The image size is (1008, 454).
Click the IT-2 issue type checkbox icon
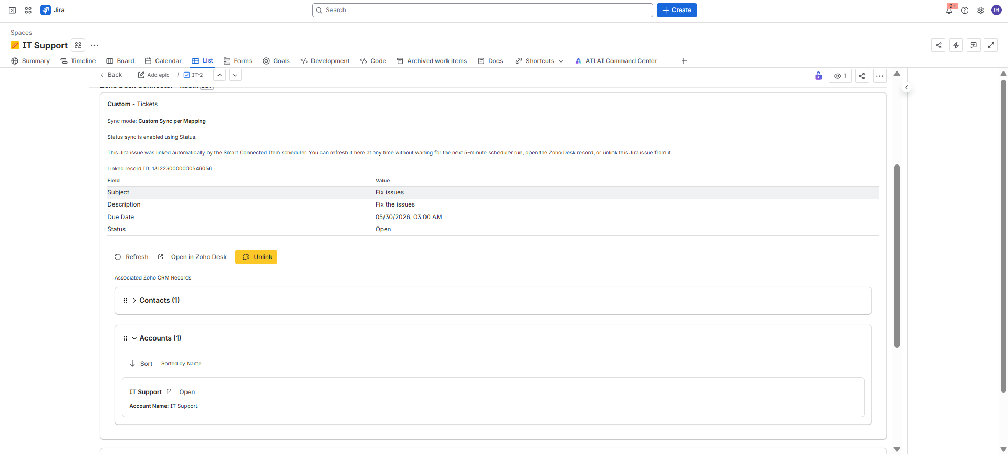tap(186, 75)
